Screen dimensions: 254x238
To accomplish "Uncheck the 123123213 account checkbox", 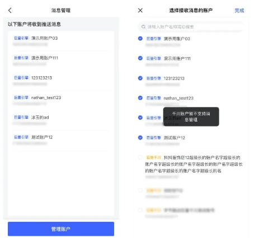I will point(140,78).
